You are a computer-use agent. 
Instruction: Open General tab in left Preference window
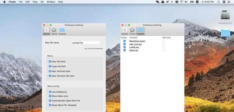click(46, 31)
